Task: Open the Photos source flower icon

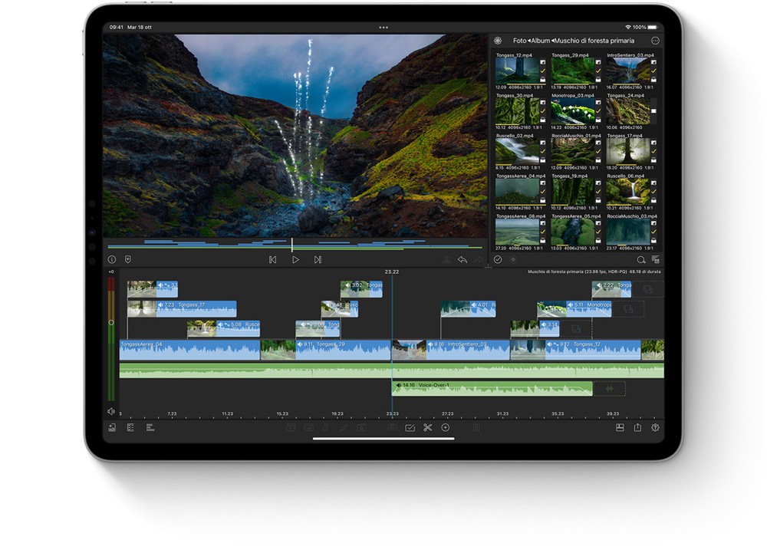Action: point(498,41)
